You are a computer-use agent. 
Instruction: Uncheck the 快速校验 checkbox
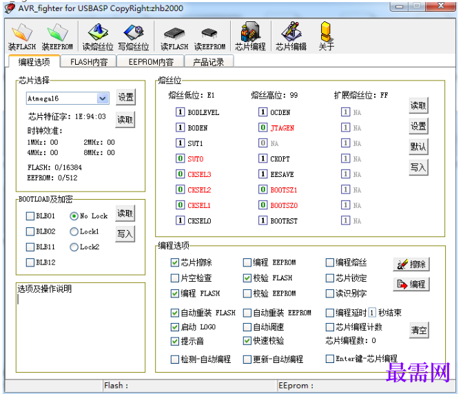[x=247, y=341]
